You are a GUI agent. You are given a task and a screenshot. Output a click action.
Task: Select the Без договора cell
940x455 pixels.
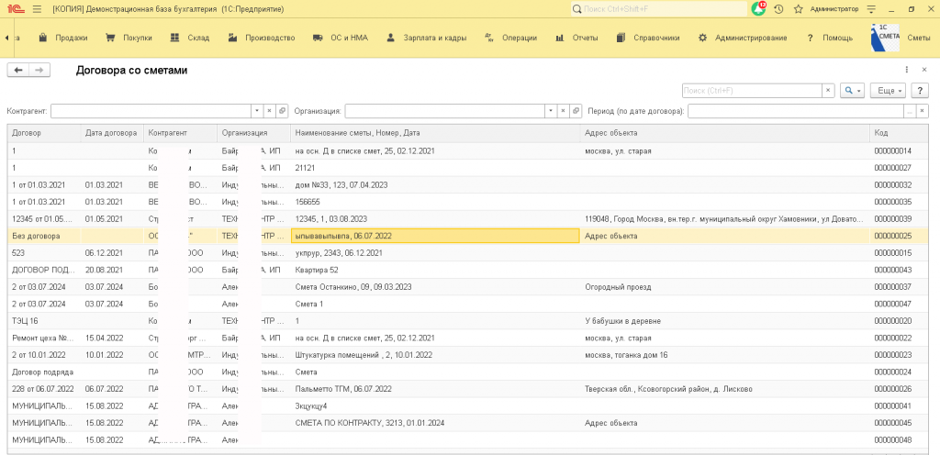tap(44, 236)
